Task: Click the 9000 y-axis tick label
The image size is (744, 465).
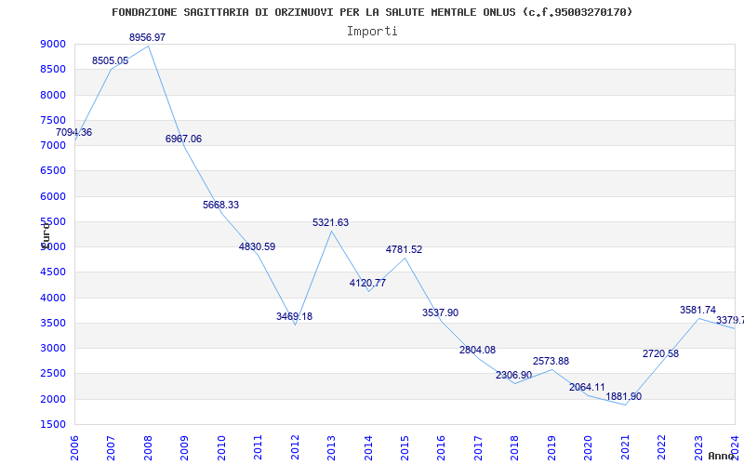Action: 52,44
